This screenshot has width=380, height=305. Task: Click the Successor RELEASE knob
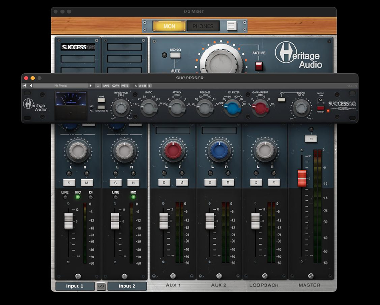205,108
